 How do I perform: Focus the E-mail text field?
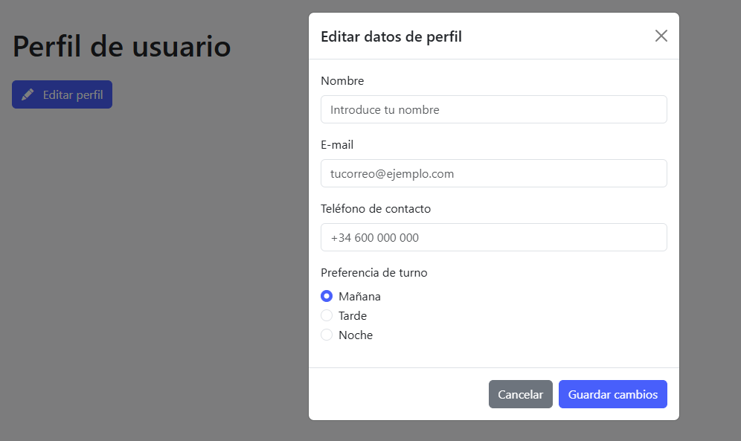(x=493, y=173)
